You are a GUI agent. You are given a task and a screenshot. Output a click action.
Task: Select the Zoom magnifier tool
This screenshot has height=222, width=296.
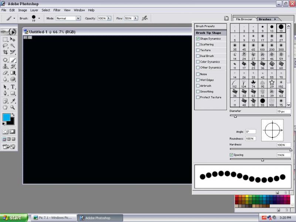click(x=13, y=107)
